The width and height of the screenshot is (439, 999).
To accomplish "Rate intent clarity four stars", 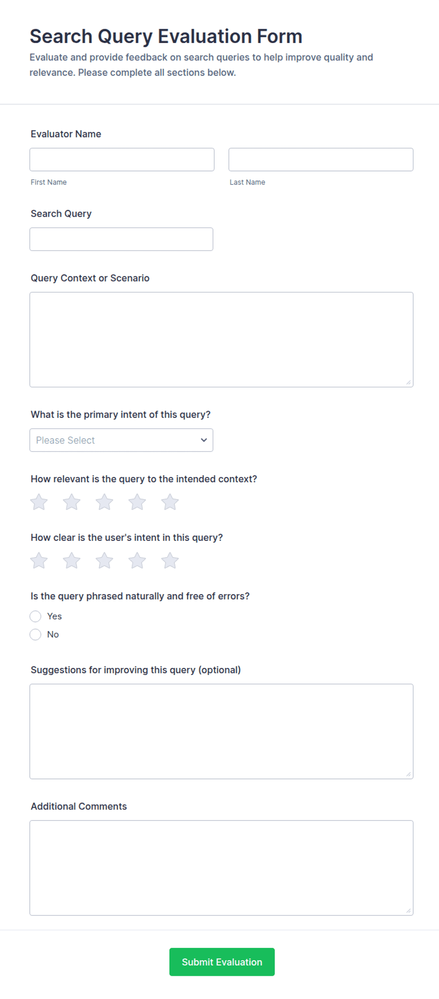I will [x=137, y=561].
